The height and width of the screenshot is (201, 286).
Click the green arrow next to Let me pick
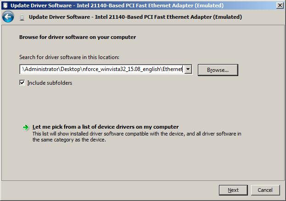(26, 127)
